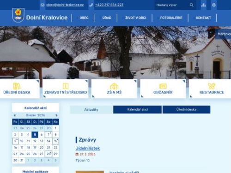Select day 31 in the calendar

tap(22, 161)
